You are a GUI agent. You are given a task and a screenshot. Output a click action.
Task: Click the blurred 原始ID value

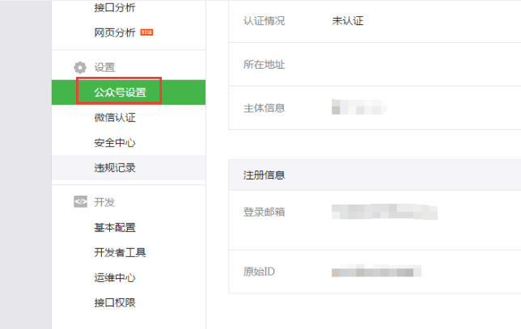pyautogui.click(x=376, y=271)
